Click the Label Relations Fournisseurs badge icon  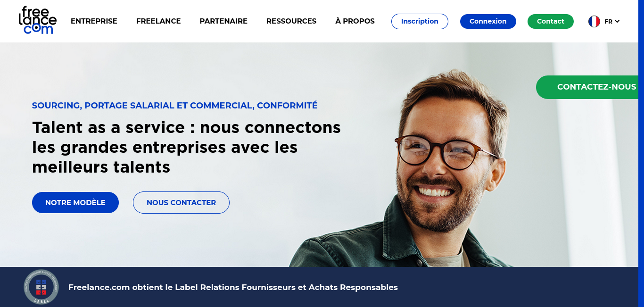tap(41, 287)
